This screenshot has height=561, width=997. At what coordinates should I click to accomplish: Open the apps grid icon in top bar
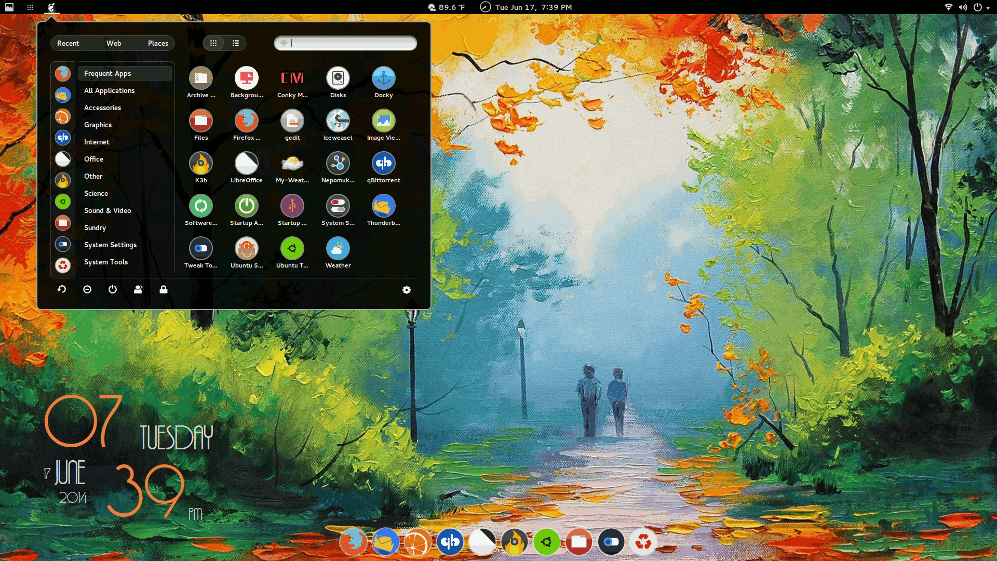point(30,7)
